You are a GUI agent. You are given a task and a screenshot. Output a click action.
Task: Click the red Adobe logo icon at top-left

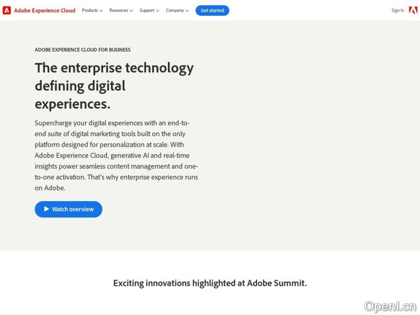[x=7, y=10]
